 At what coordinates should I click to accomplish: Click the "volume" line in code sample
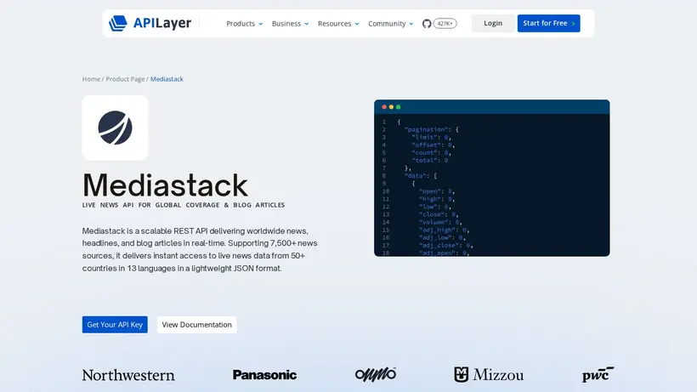440,222
